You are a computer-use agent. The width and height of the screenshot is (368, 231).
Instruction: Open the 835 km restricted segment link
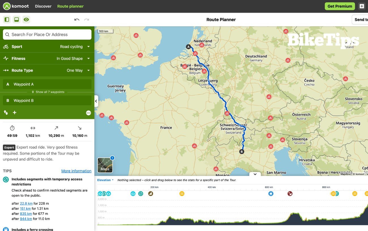[x=26, y=214]
